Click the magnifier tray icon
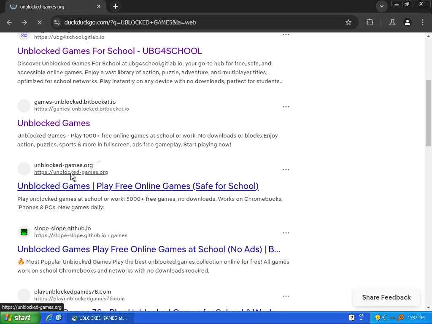432x324 pixels. [x=401, y=318]
